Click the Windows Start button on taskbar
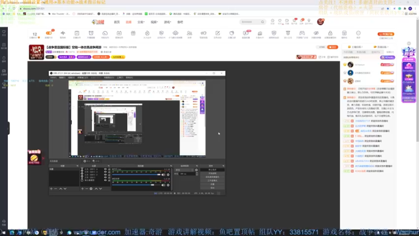This screenshot has width=419, height=236. coord(4,232)
